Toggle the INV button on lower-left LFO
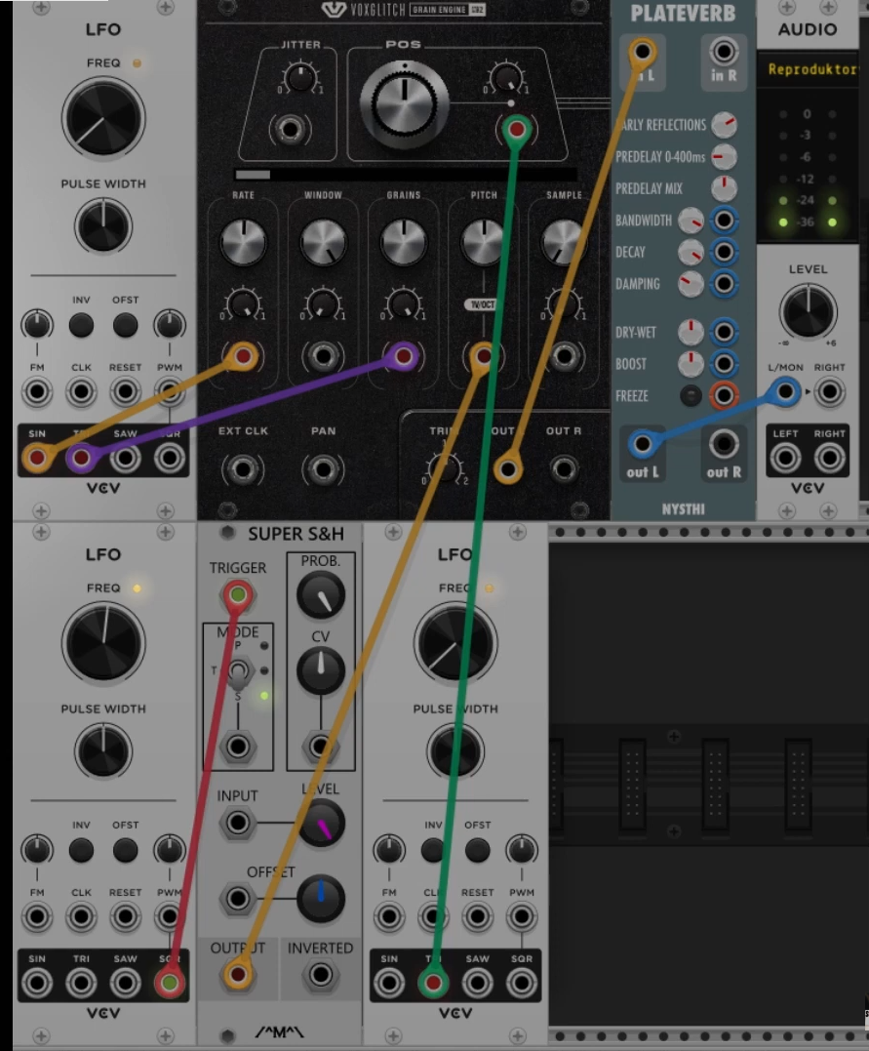869x1051 pixels. pyautogui.click(x=81, y=850)
